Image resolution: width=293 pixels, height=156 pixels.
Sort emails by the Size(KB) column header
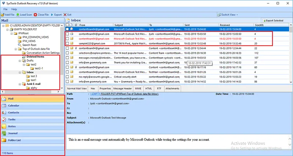point(271,25)
